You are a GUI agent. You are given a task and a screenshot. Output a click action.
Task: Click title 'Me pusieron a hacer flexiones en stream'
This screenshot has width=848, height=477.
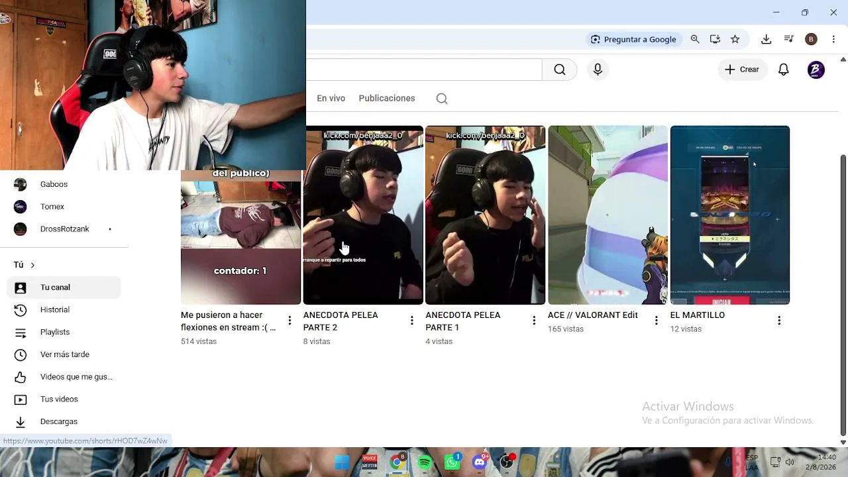[228, 321]
